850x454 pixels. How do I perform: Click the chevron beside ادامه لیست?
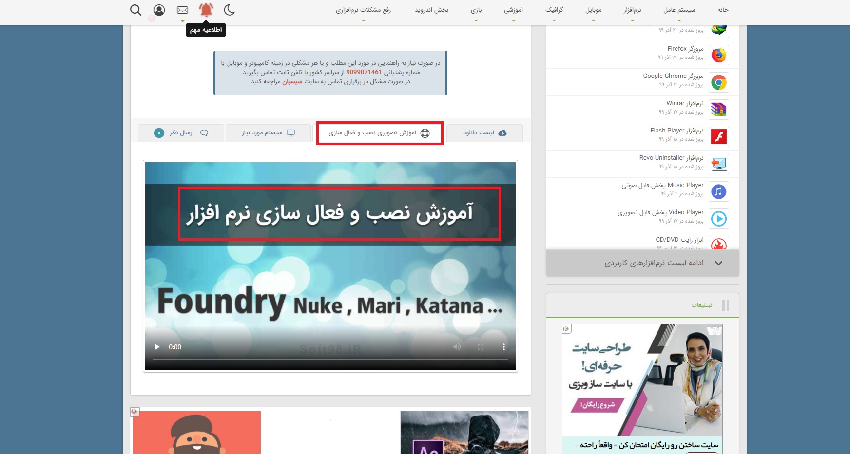pyautogui.click(x=718, y=263)
